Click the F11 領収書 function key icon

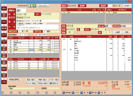pos(90,93)
